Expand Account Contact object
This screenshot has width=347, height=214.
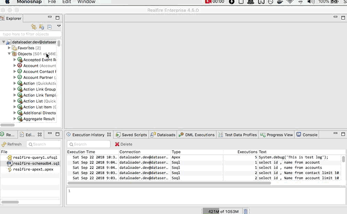coord(15,71)
